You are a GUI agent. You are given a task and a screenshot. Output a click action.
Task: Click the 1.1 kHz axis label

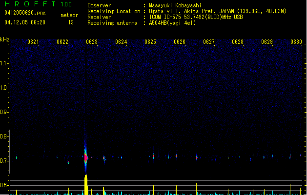coord(4,63)
